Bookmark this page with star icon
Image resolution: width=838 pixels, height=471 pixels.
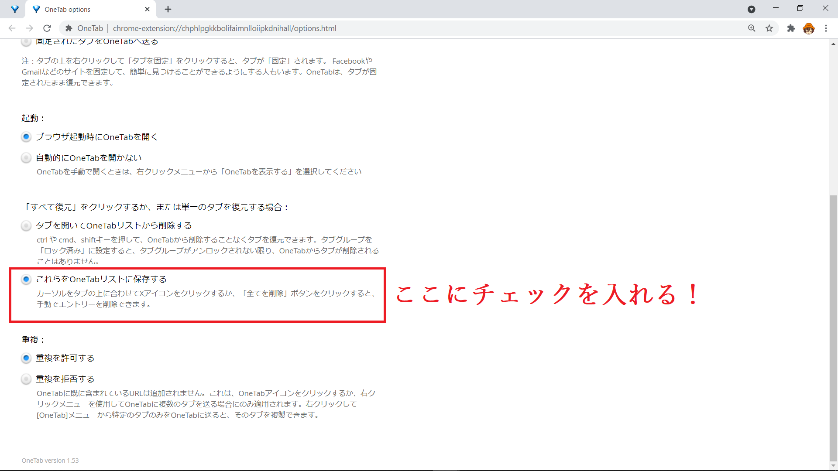769,28
